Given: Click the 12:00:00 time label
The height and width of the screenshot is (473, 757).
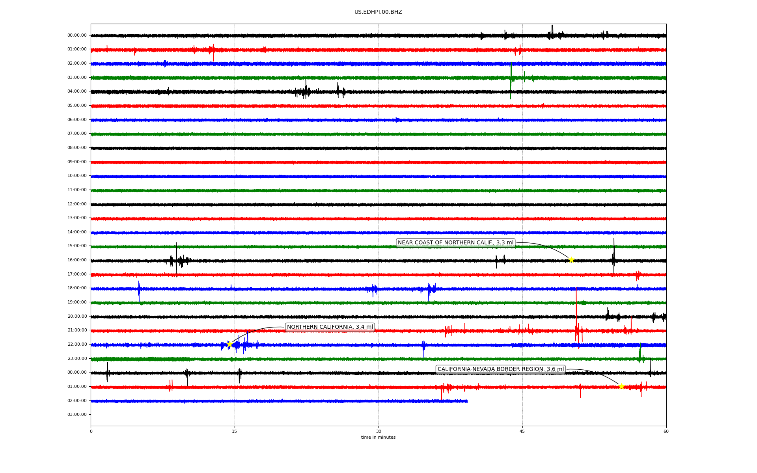Looking at the screenshot, I should [x=77, y=204].
